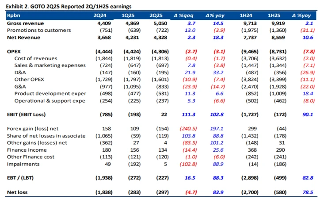Viewport: 320px width, 199px height.
Task: Click the Rpbn header cell
Action: [x=14, y=15]
